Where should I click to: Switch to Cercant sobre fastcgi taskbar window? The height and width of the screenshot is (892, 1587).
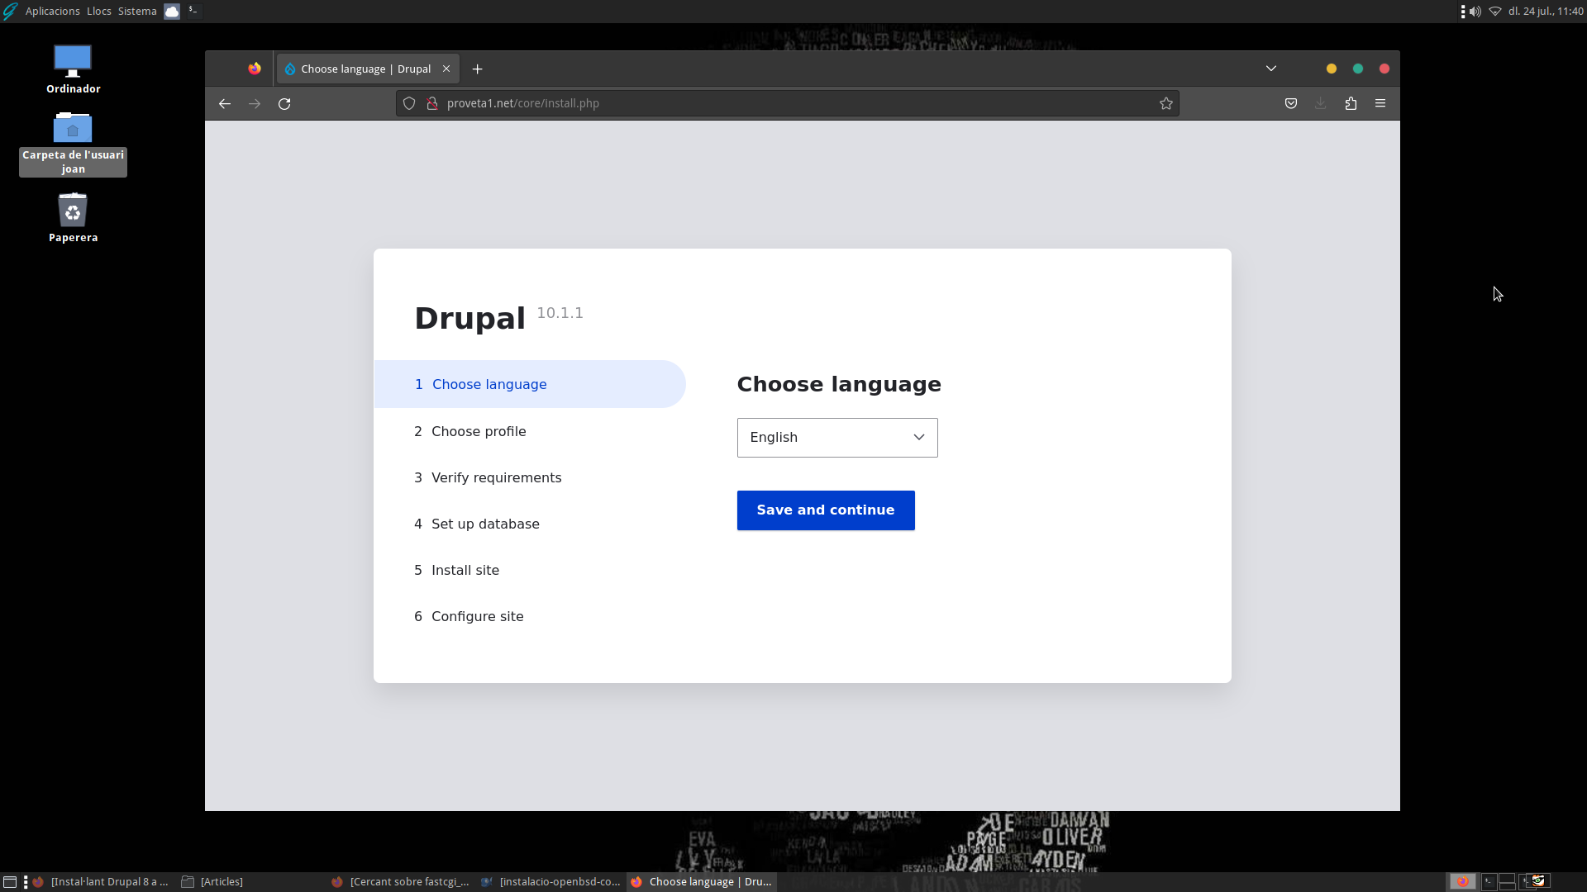point(400,882)
